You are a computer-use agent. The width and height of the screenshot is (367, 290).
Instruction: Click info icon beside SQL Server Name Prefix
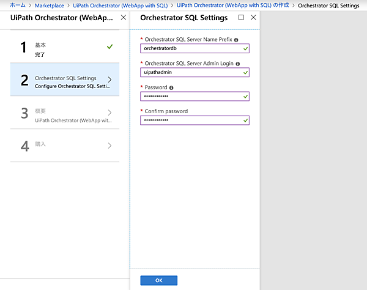click(236, 40)
